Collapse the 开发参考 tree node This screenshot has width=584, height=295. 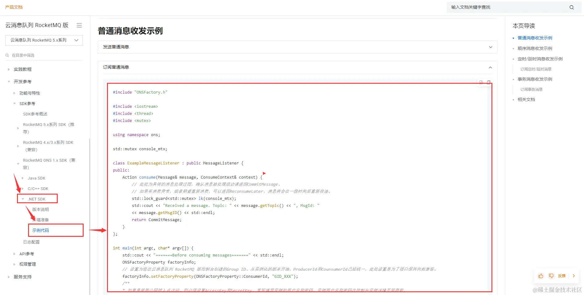(9, 82)
